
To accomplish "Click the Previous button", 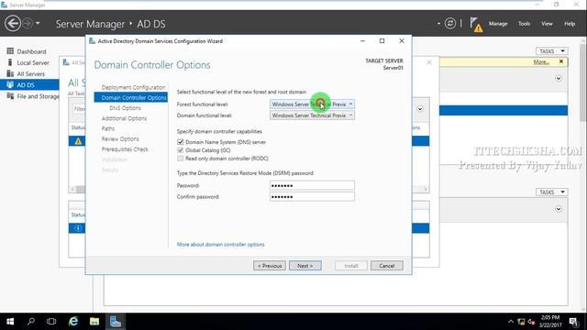I will pyautogui.click(x=270, y=266).
